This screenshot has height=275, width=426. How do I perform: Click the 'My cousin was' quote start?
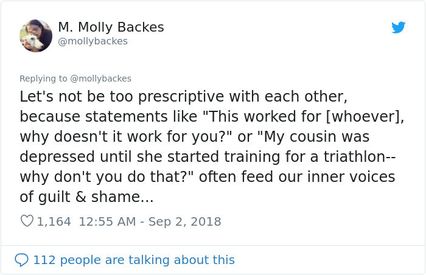(x=312, y=136)
